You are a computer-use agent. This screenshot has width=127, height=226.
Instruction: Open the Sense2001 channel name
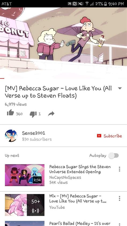coord(33,133)
